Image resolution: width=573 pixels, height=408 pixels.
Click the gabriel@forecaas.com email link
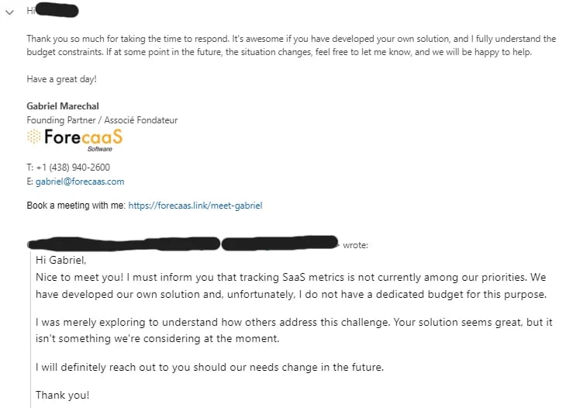(x=80, y=182)
